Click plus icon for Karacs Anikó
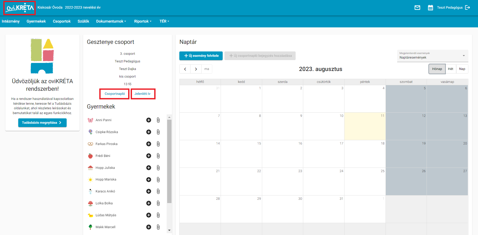Viewport: 478px width, 235px height. click(x=149, y=191)
